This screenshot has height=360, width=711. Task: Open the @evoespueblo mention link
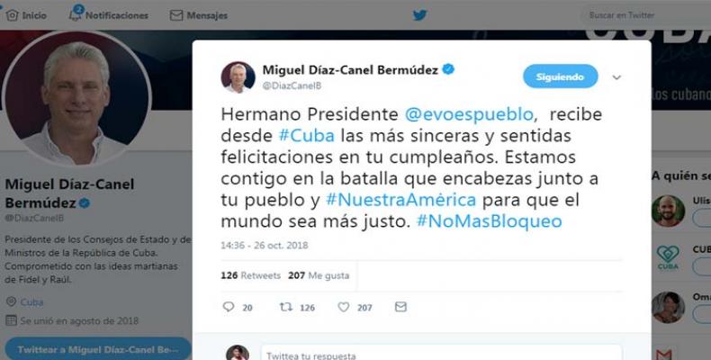tap(469, 114)
